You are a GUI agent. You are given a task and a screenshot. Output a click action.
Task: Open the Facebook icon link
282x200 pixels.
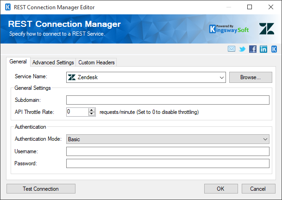point(253,49)
